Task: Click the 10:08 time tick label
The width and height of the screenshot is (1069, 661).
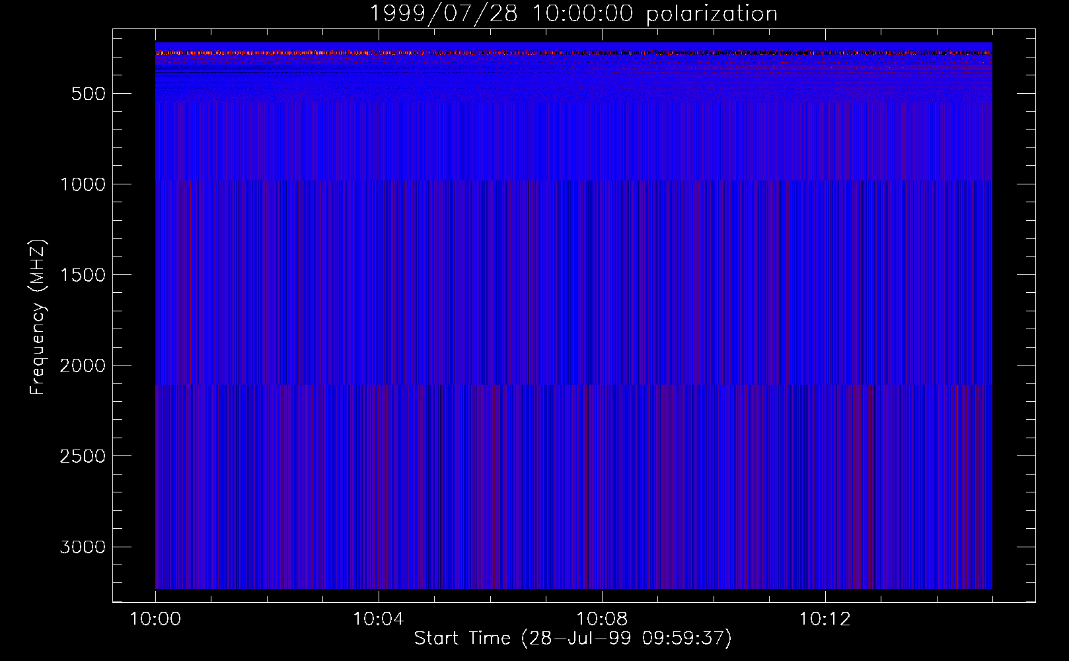Action: click(x=601, y=619)
